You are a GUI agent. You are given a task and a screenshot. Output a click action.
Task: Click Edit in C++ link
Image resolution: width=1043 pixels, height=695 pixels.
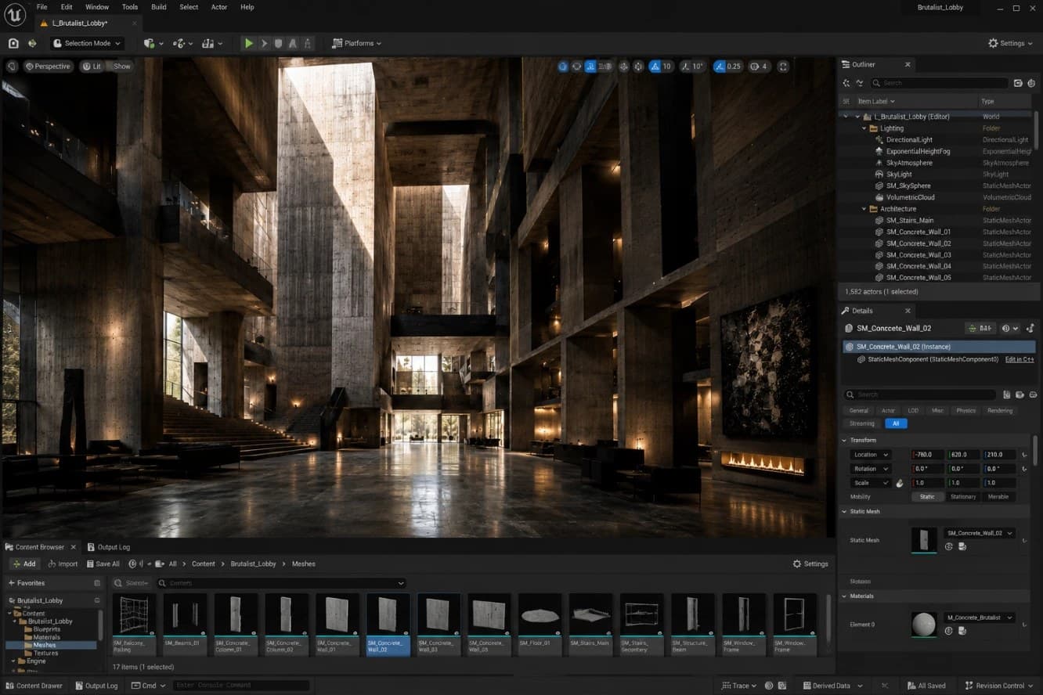pos(1020,359)
